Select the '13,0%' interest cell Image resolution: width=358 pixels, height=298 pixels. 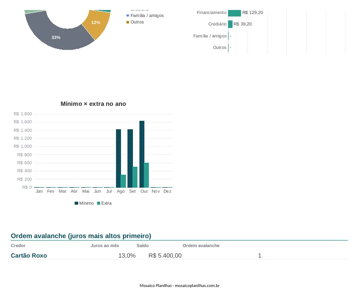click(x=127, y=256)
